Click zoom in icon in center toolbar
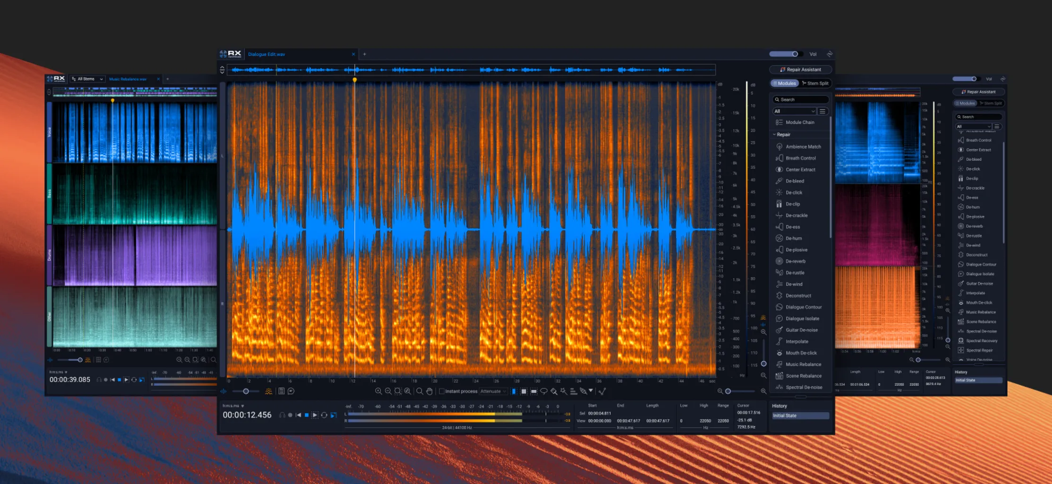Viewport: 1052px width, 484px height. (378, 391)
